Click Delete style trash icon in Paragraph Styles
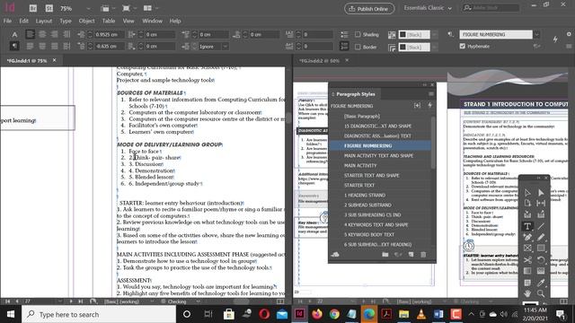The image size is (575, 323). coord(423,254)
